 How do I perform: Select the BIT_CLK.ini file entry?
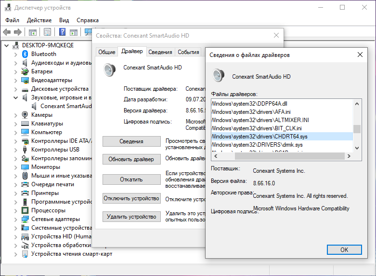pos(282,128)
